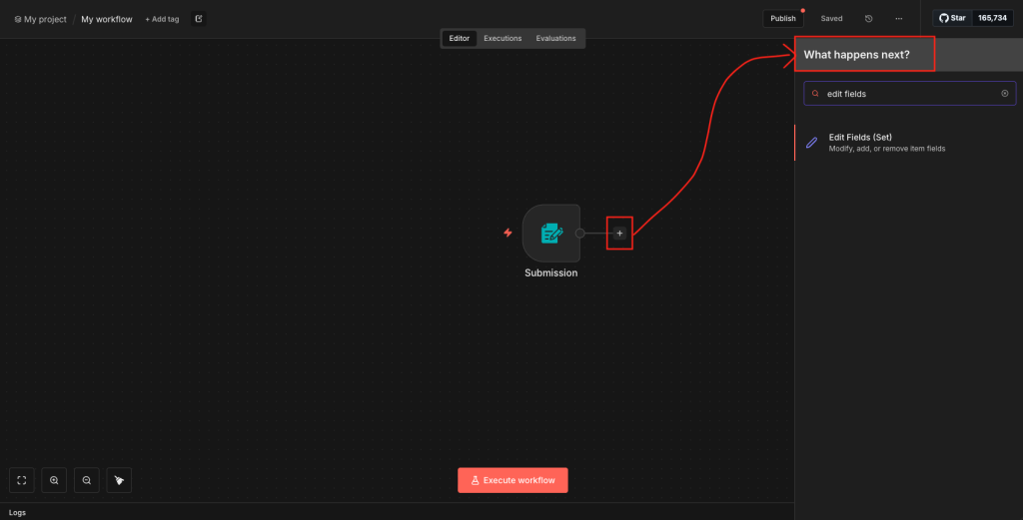1023x520 pixels.
Task: Expand the Logs panel
Action: (18, 512)
